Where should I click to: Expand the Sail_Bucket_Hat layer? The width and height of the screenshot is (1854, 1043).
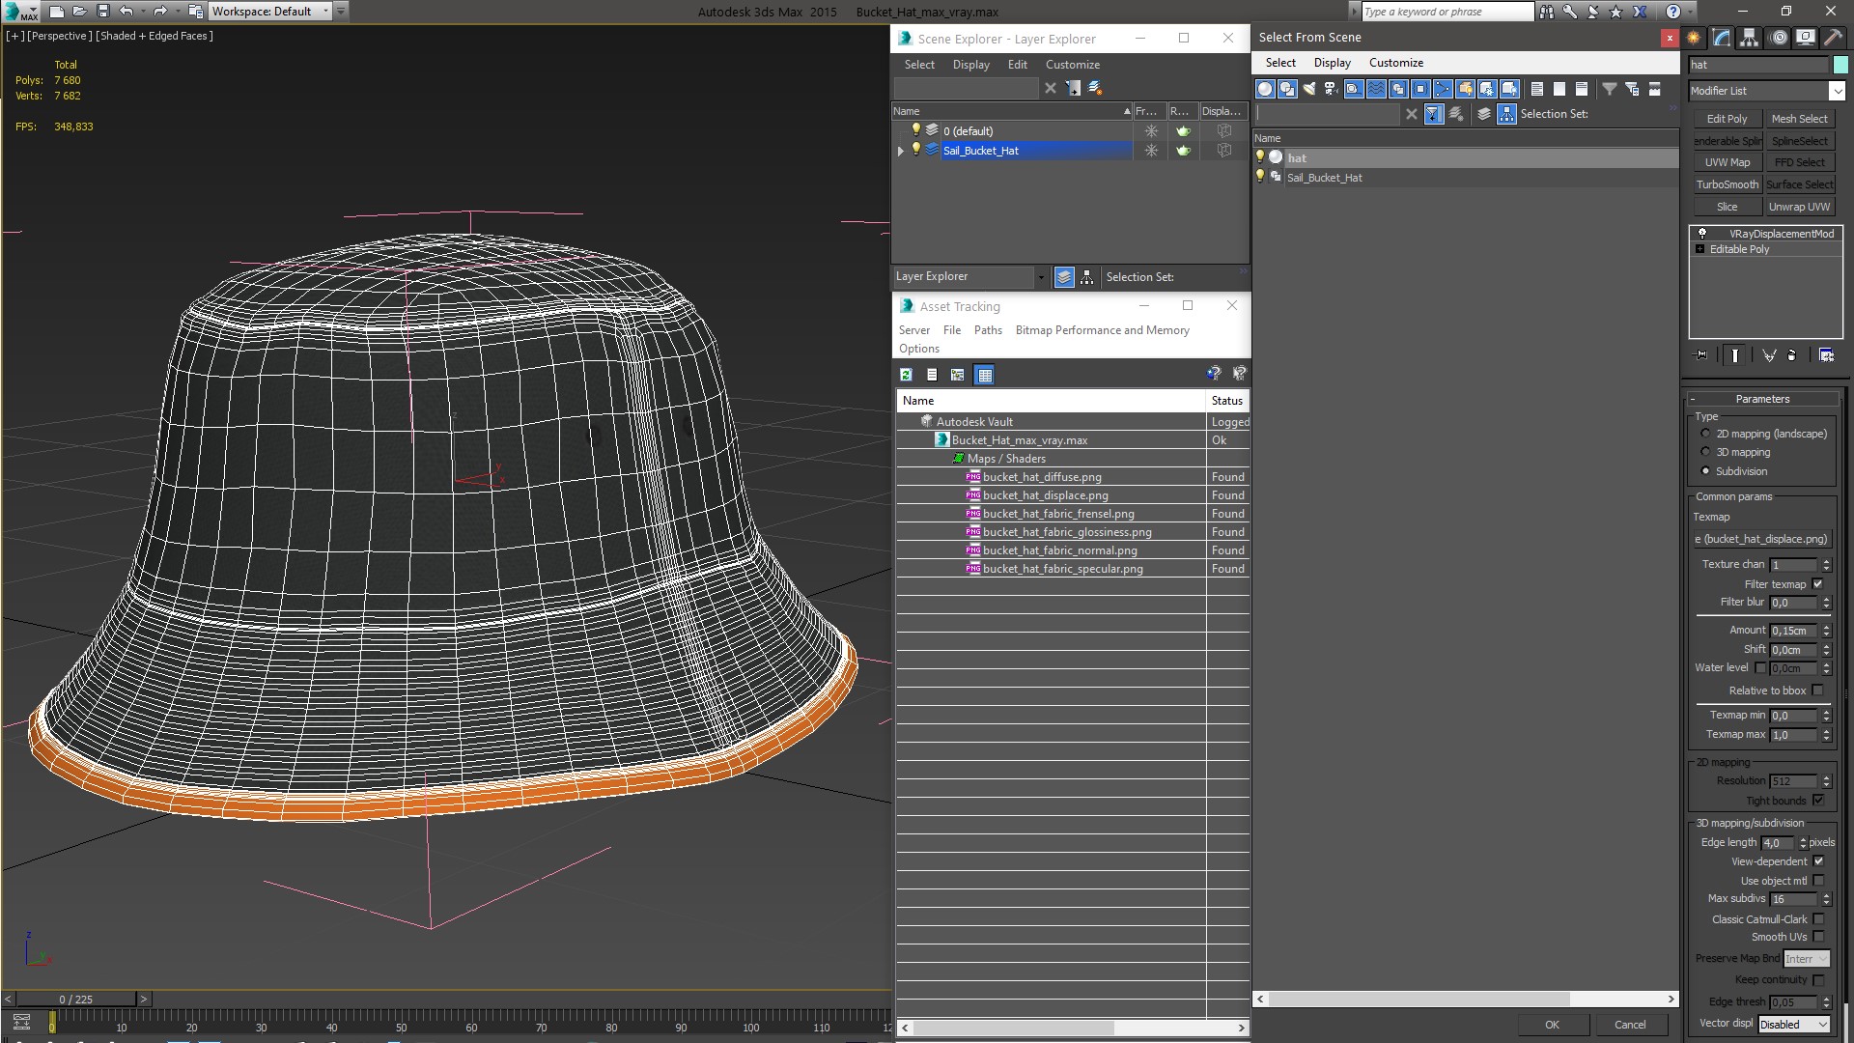pos(901,151)
